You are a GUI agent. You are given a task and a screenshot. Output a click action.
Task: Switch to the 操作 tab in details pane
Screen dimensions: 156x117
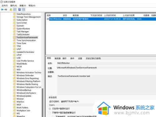point(64,58)
